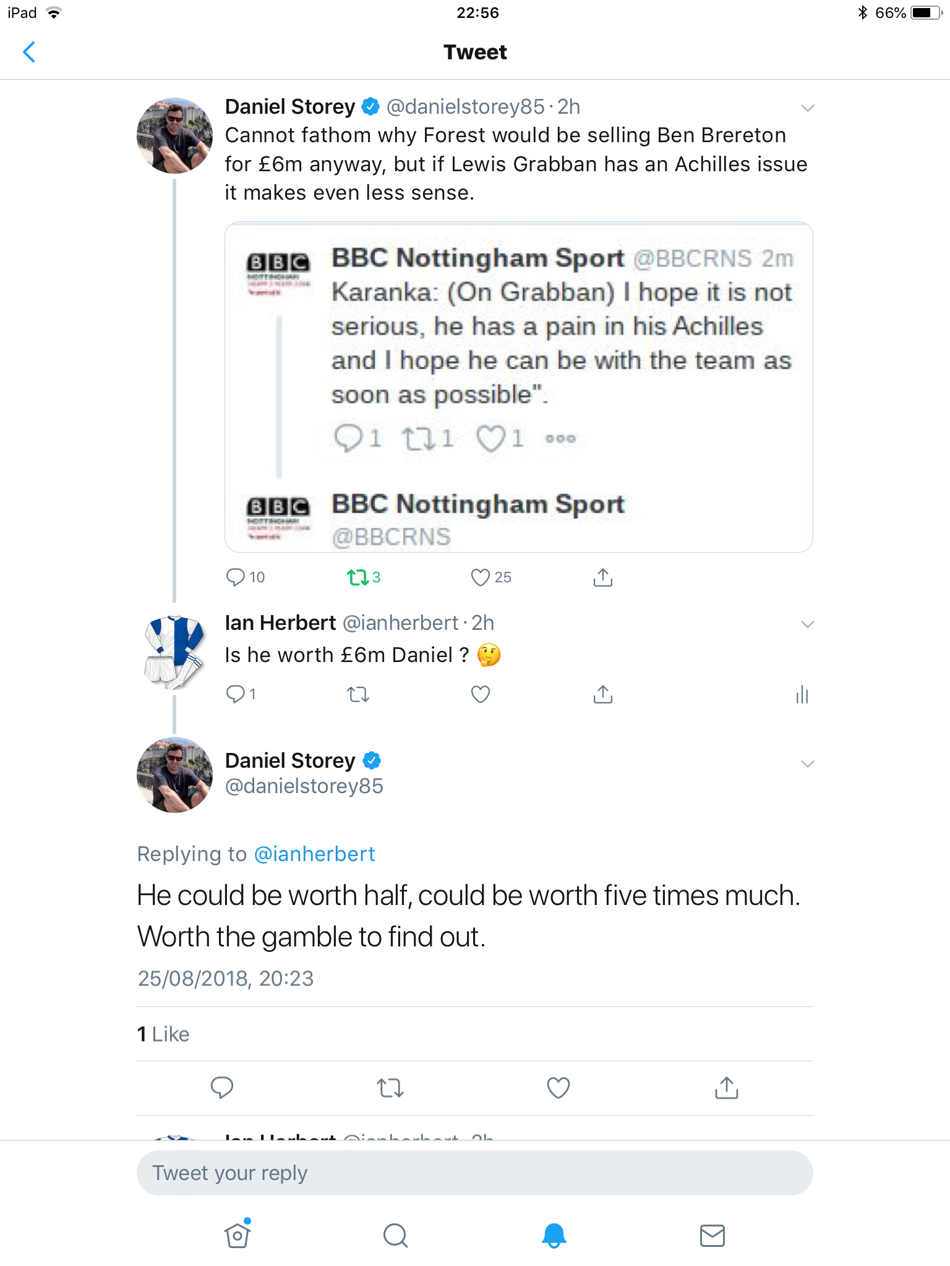The height and width of the screenshot is (1266, 950).
Task: Open the quoted BBC Nottingham Sport tweet
Action: 519,387
